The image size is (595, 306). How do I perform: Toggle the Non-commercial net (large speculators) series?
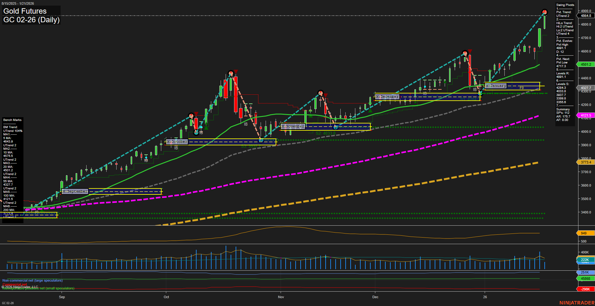pyautogui.click(x=32, y=280)
